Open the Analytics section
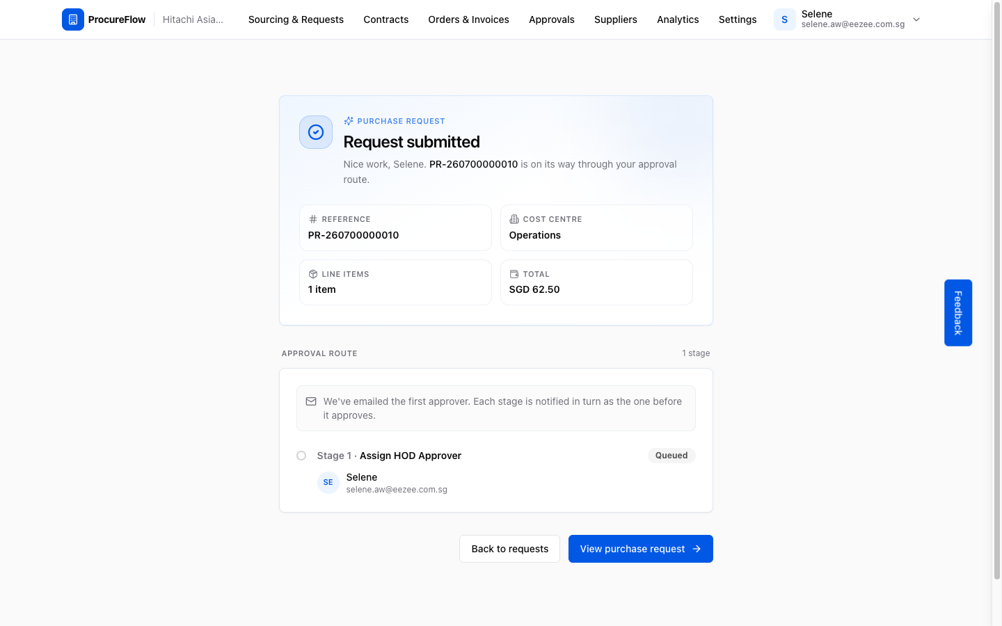The height and width of the screenshot is (626, 1002). [x=678, y=19]
